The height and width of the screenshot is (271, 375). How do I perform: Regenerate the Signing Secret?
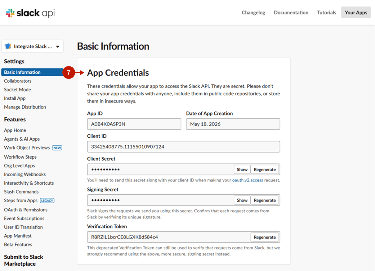click(x=265, y=200)
